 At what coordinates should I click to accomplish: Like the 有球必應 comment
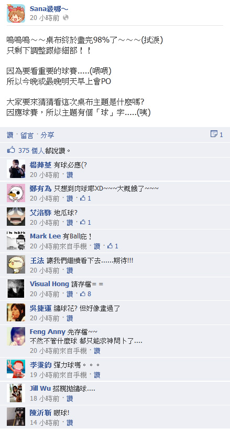(x=70, y=174)
